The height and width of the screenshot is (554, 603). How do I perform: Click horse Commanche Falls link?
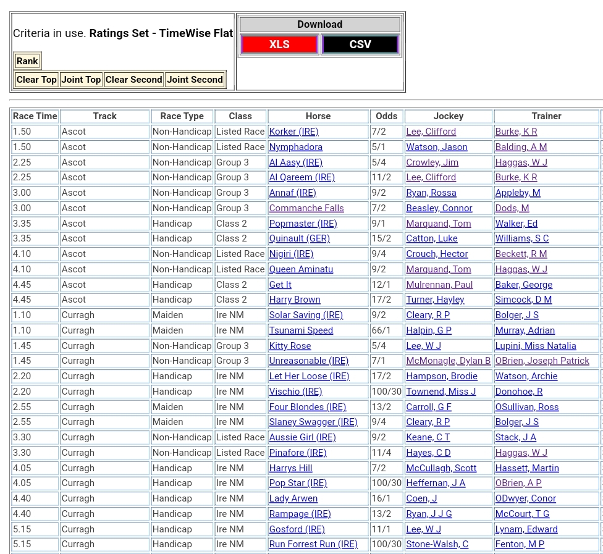coord(306,208)
